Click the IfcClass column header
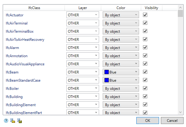The height and width of the screenshot is (127, 186). 34,8
